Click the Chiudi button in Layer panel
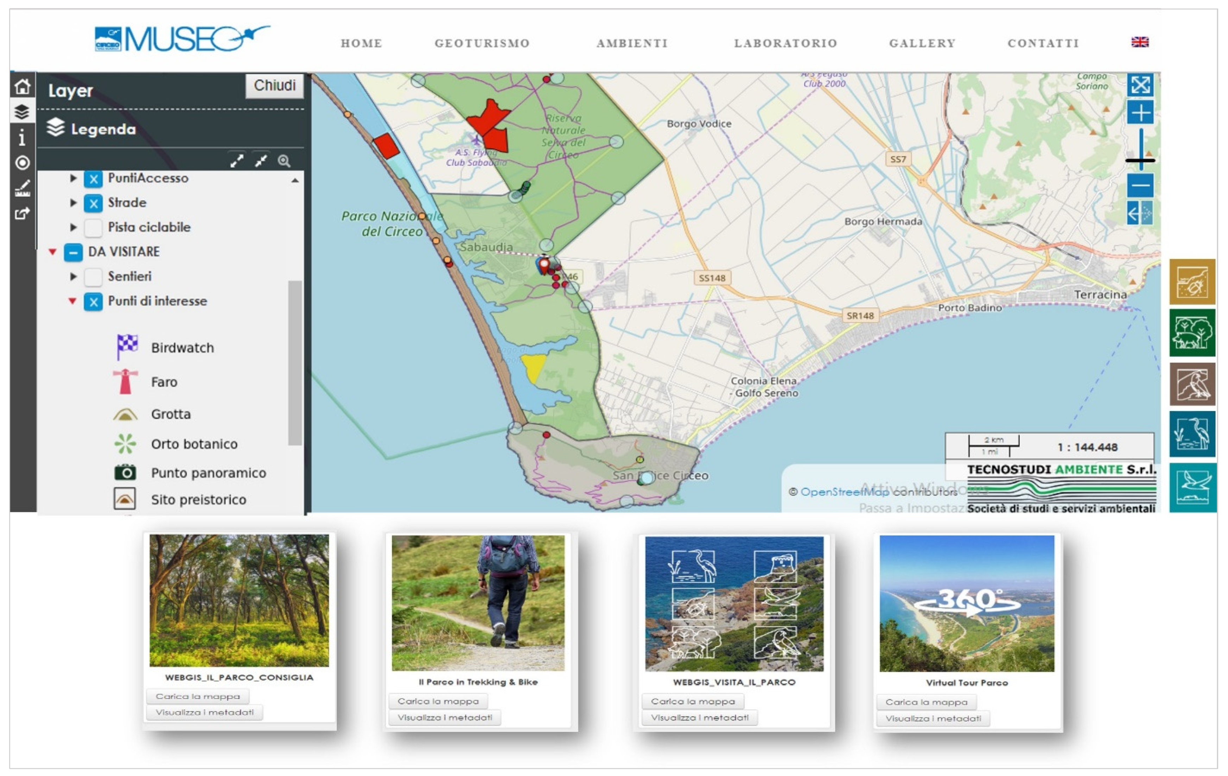The image size is (1228, 776). (274, 85)
